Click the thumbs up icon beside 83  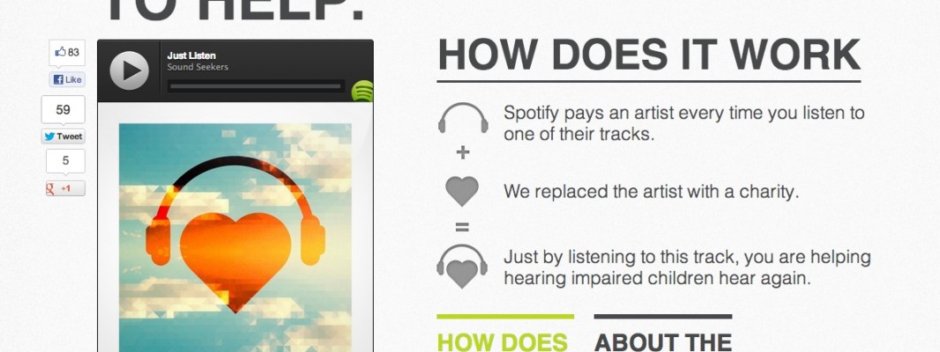point(60,52)
